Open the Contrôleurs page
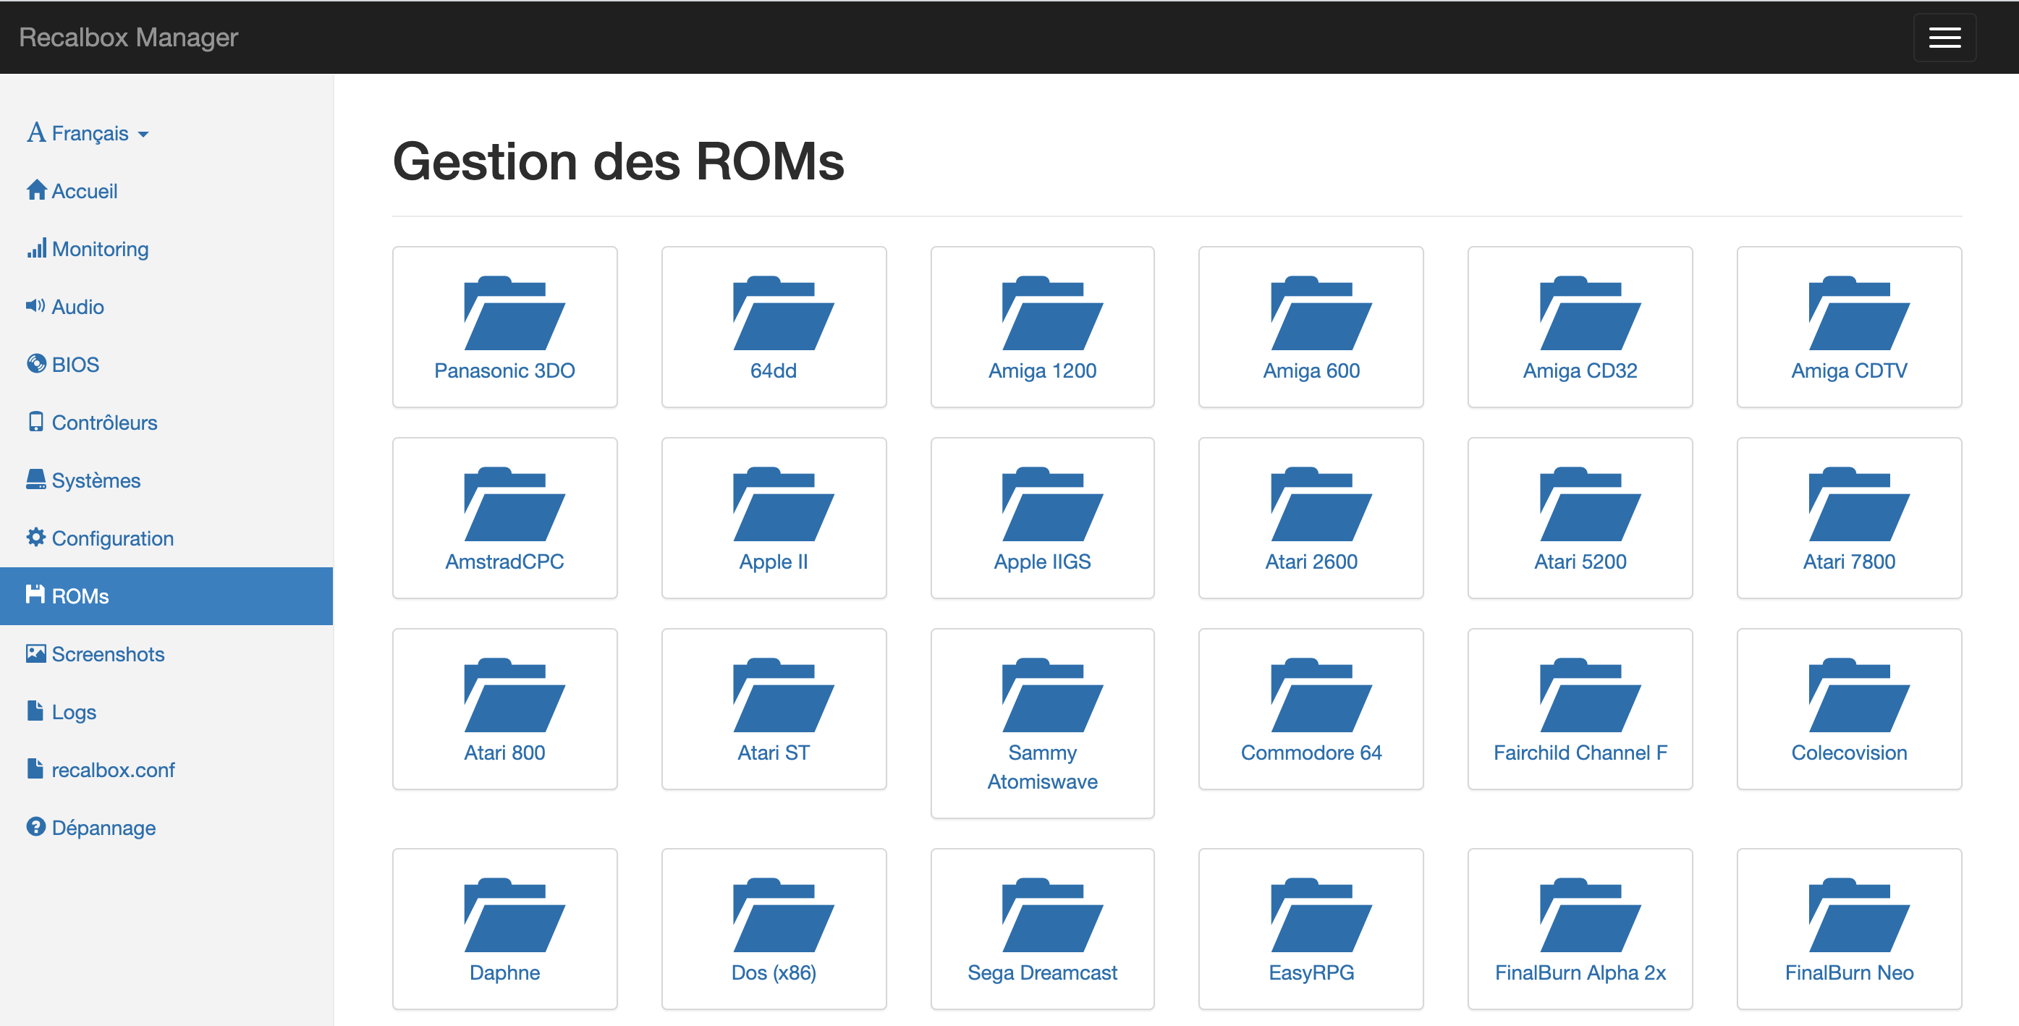The width and height of the screenshot is (2019, 1026). click(166, 423)
